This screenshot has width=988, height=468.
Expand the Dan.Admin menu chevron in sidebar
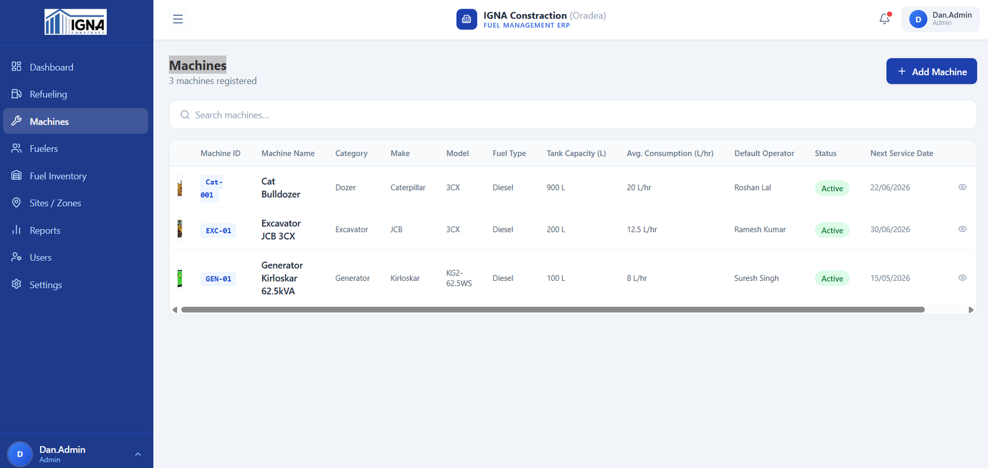[x=138, y=454]
